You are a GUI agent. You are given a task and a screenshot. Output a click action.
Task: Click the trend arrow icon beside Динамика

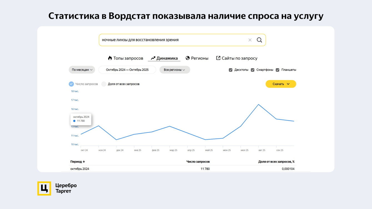pos(153,58)
